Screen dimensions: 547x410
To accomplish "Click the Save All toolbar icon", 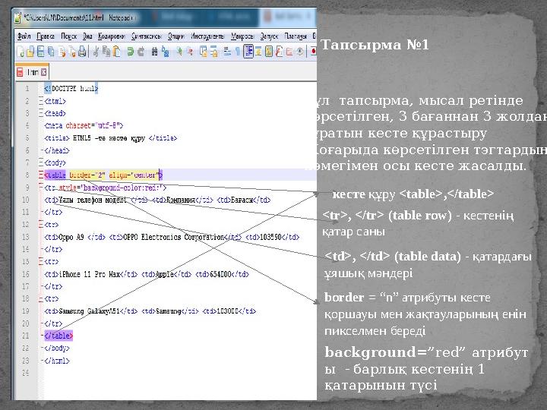I will coord(51,52).
